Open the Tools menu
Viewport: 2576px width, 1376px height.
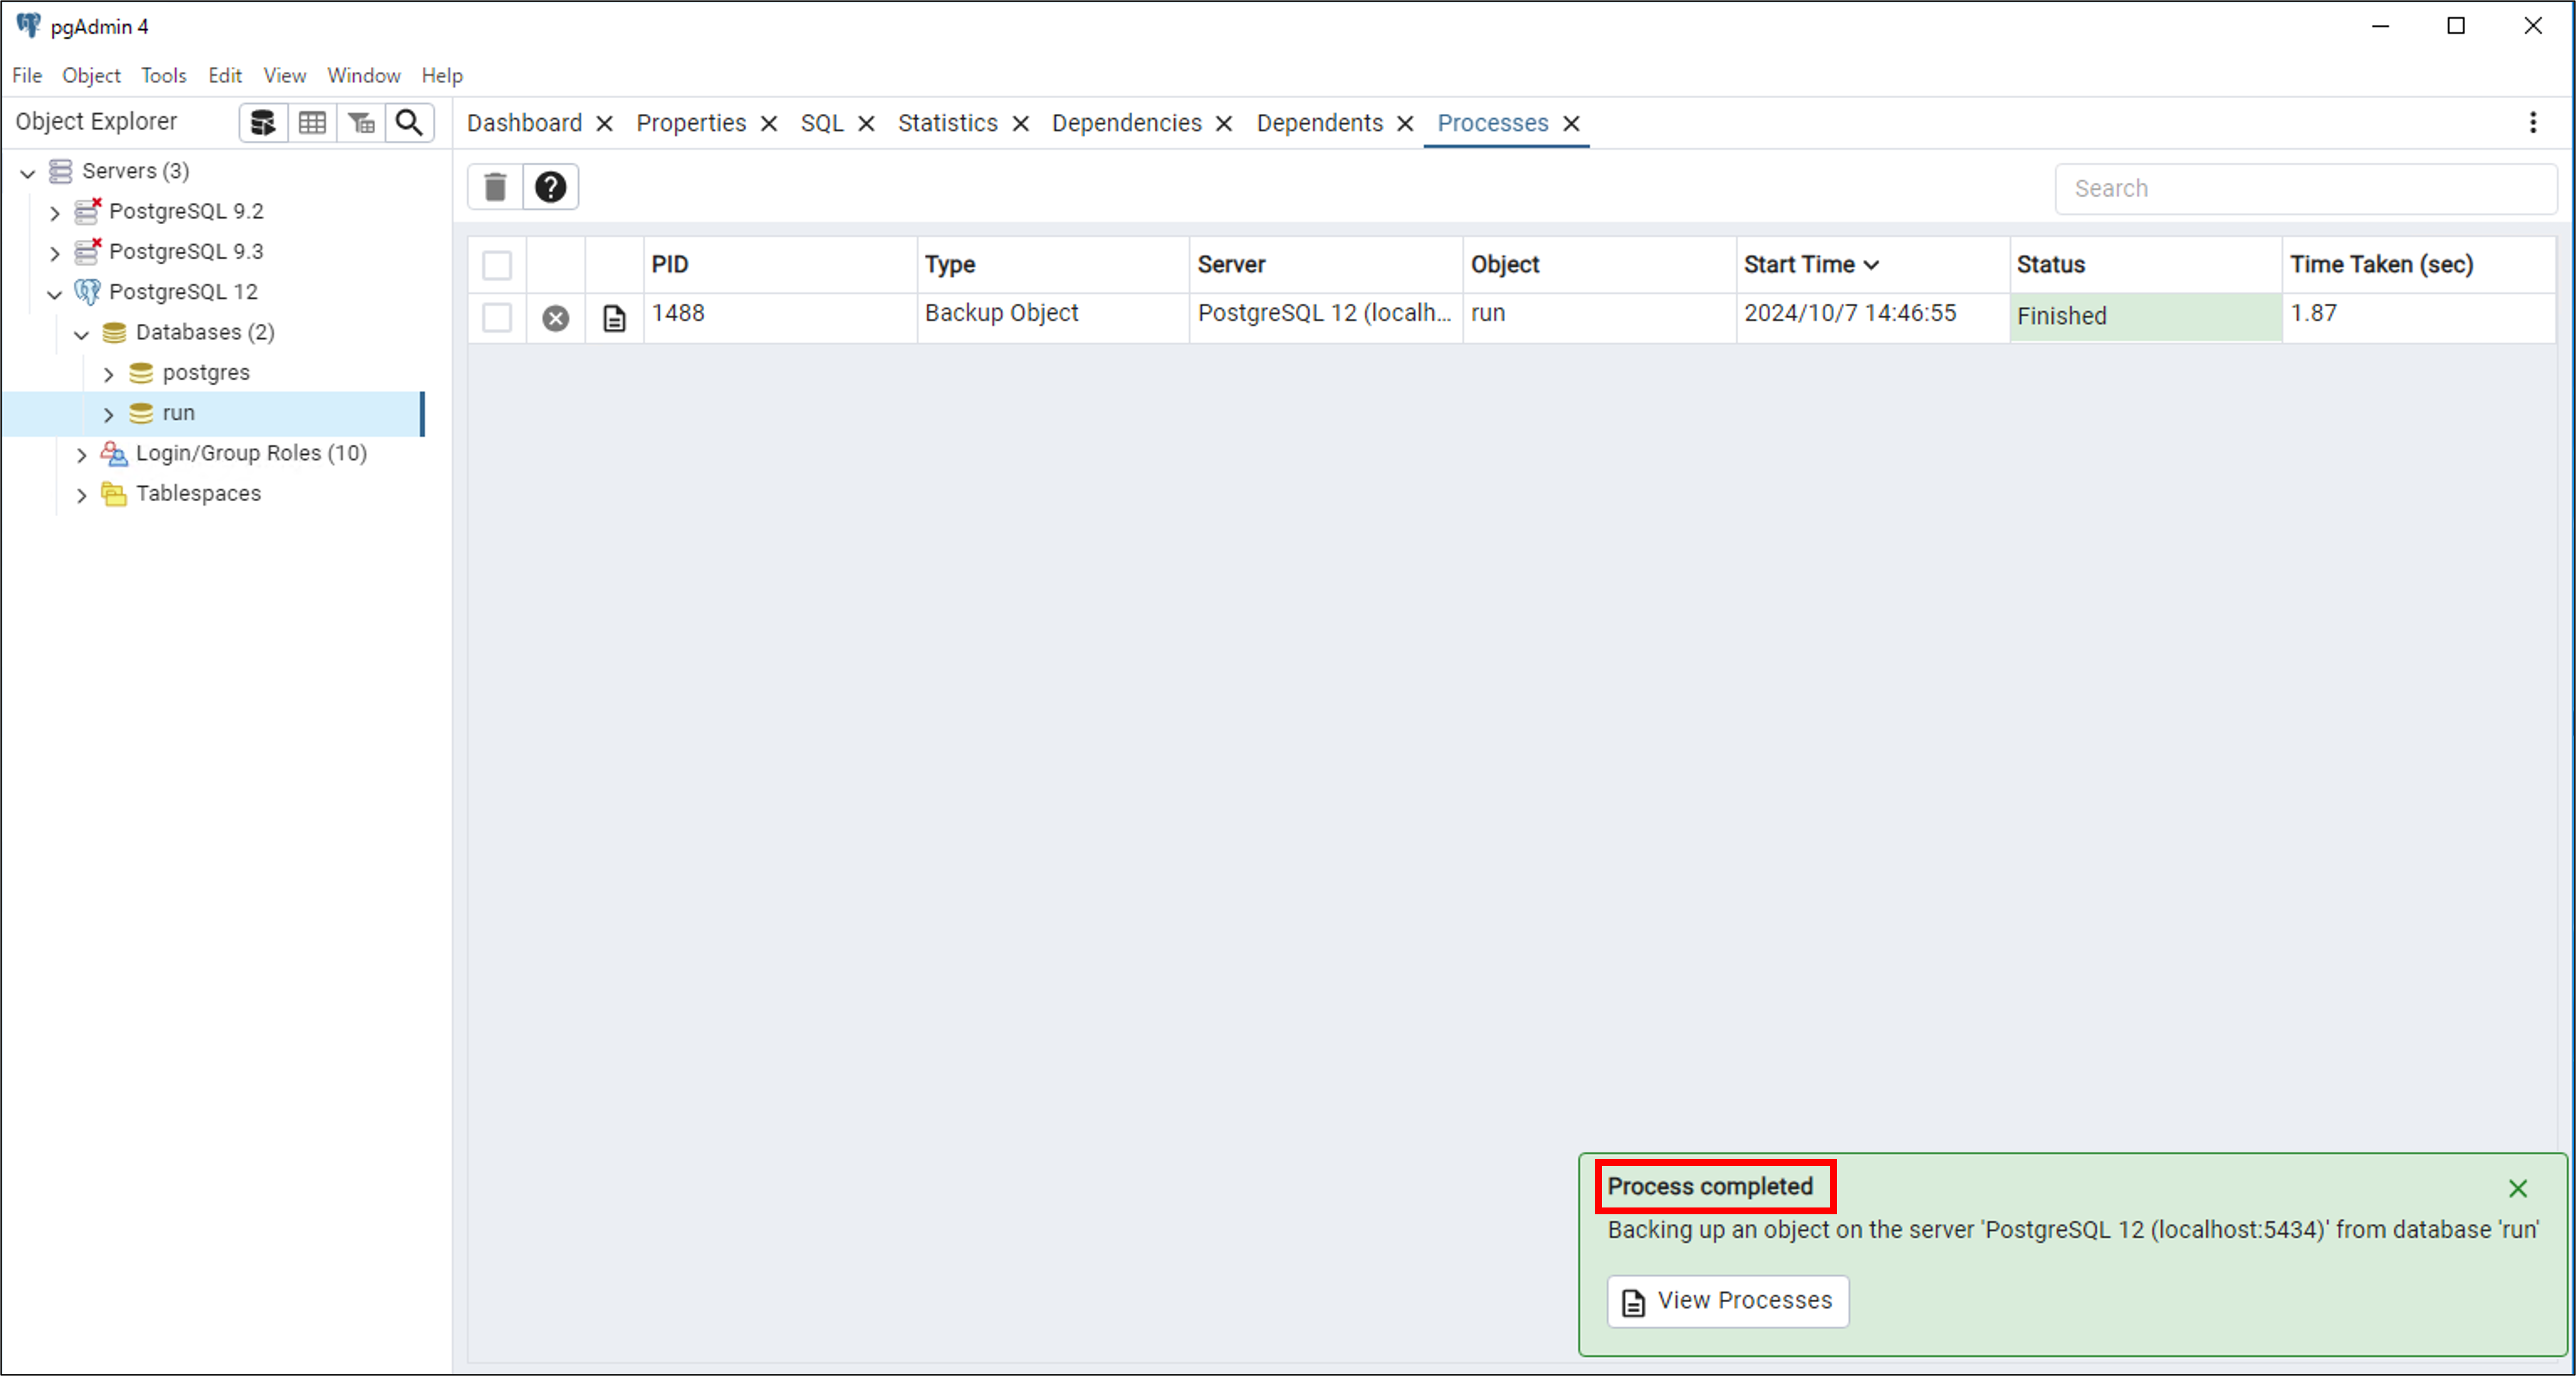[x=164, y=75]
